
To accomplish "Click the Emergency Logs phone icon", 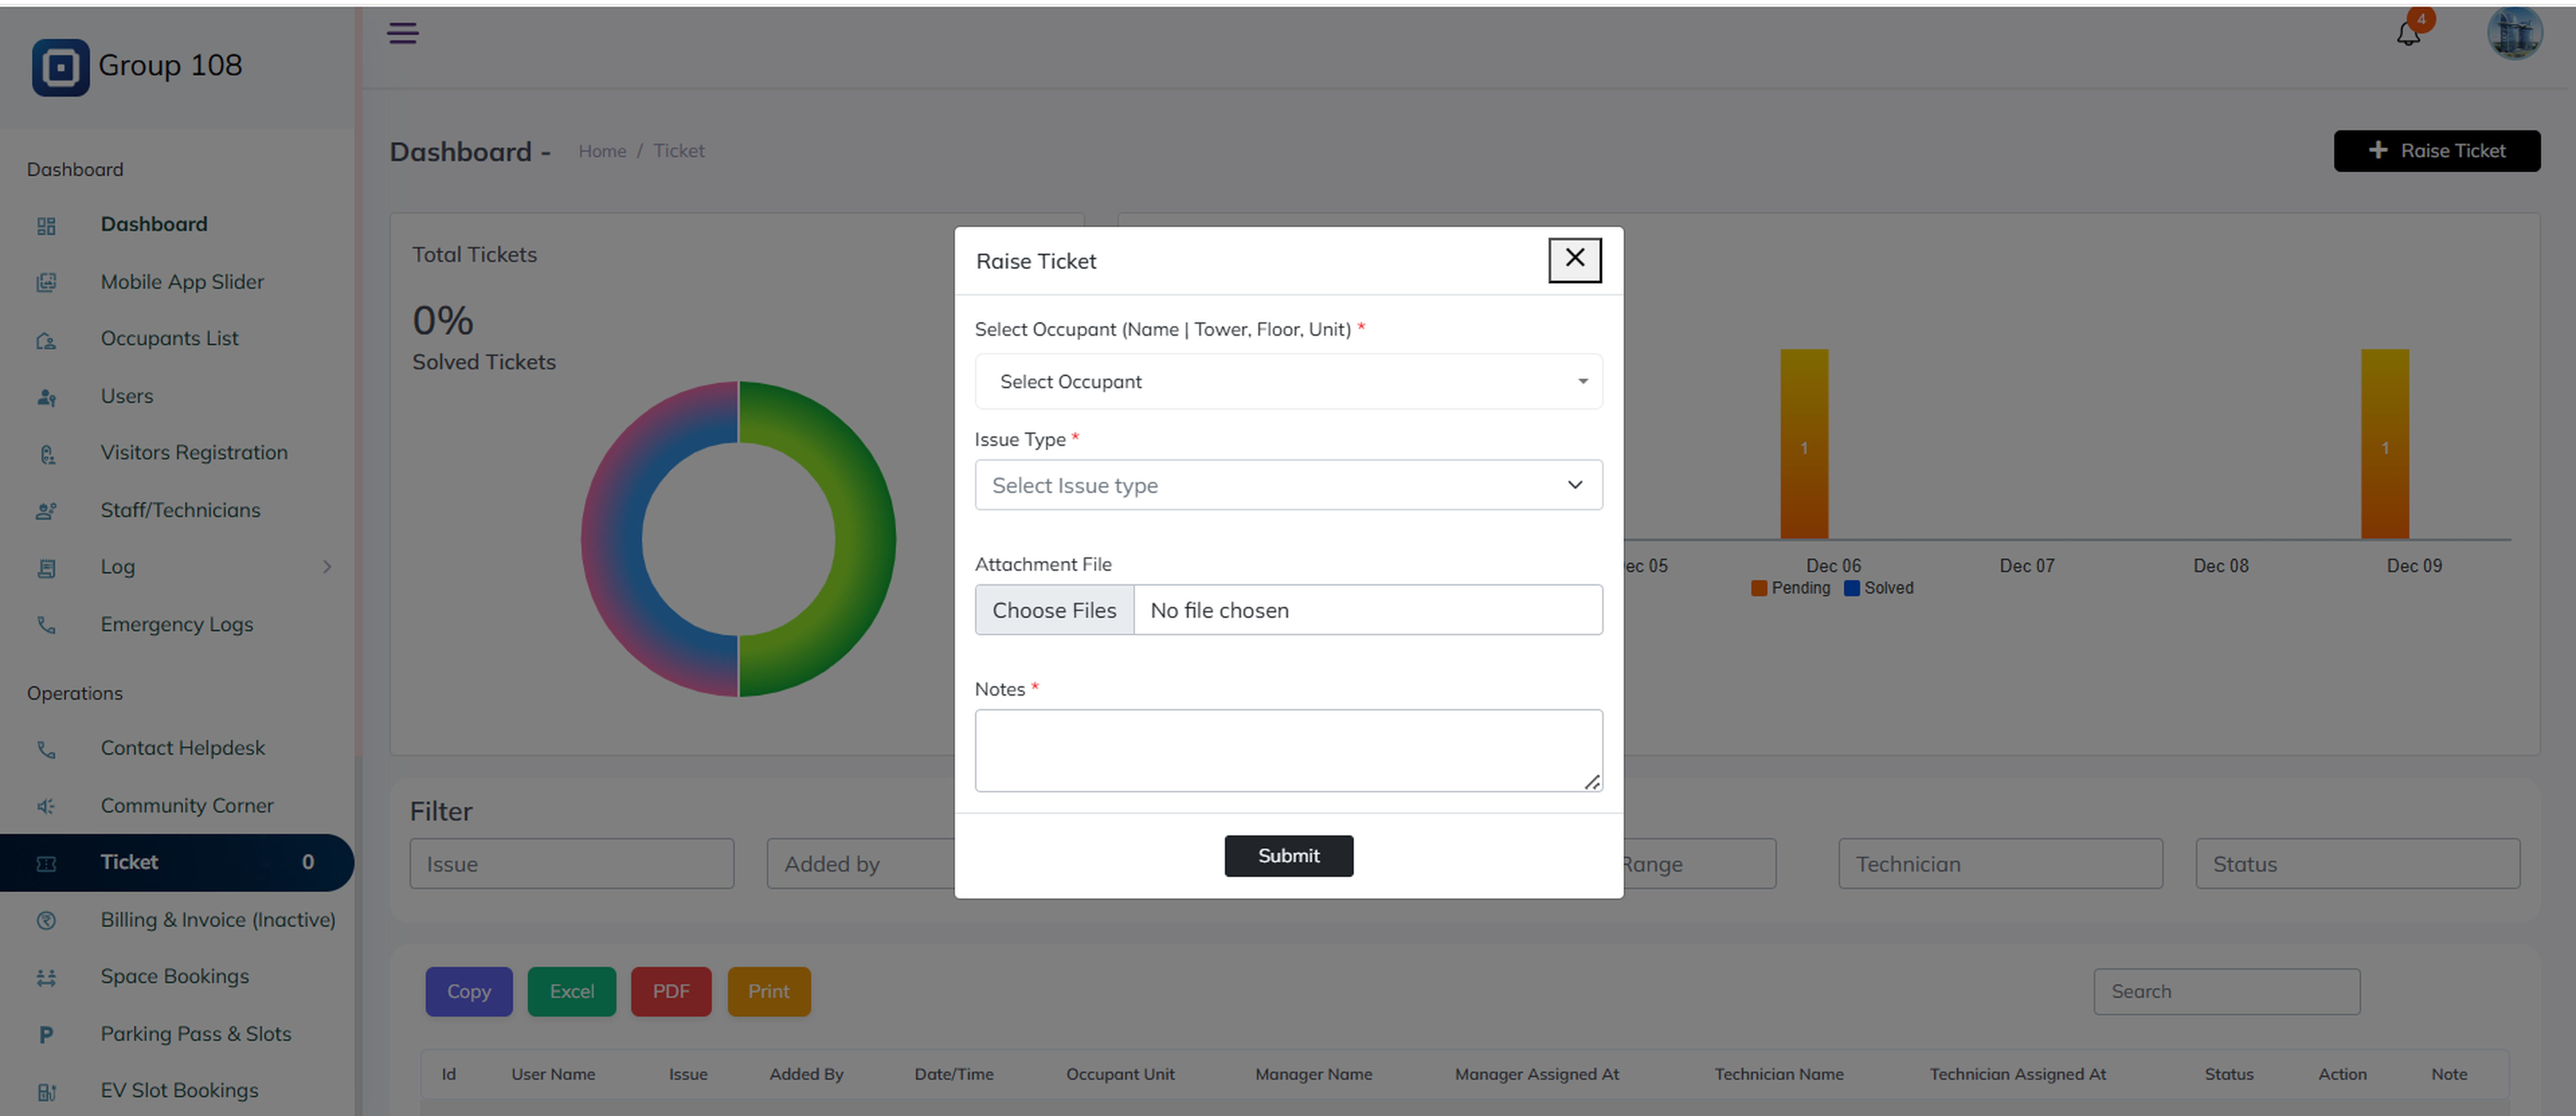I will tap(46, 625).
